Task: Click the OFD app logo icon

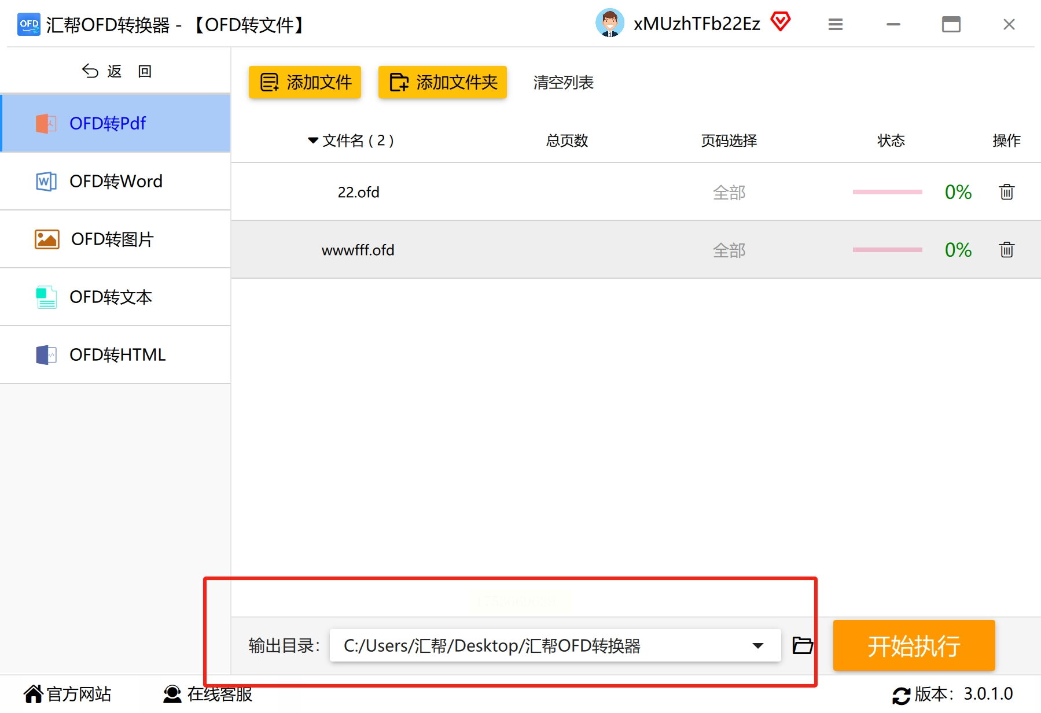Action: point(29,24)
